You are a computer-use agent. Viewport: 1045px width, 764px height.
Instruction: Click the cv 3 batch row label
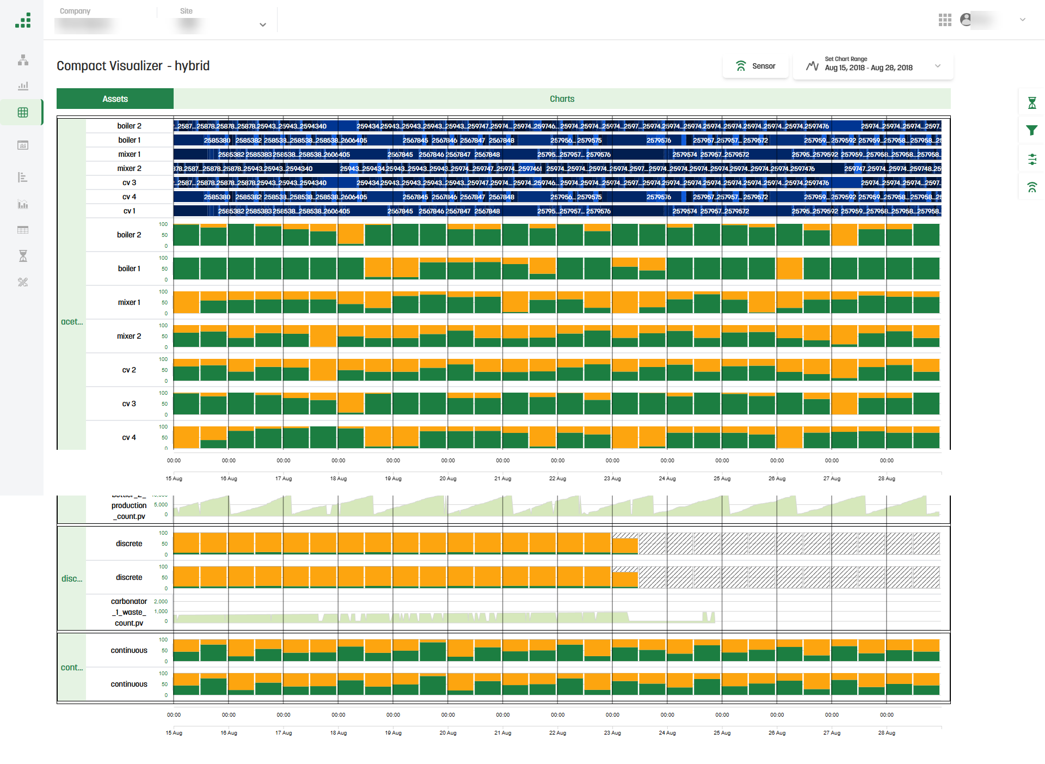129,182
